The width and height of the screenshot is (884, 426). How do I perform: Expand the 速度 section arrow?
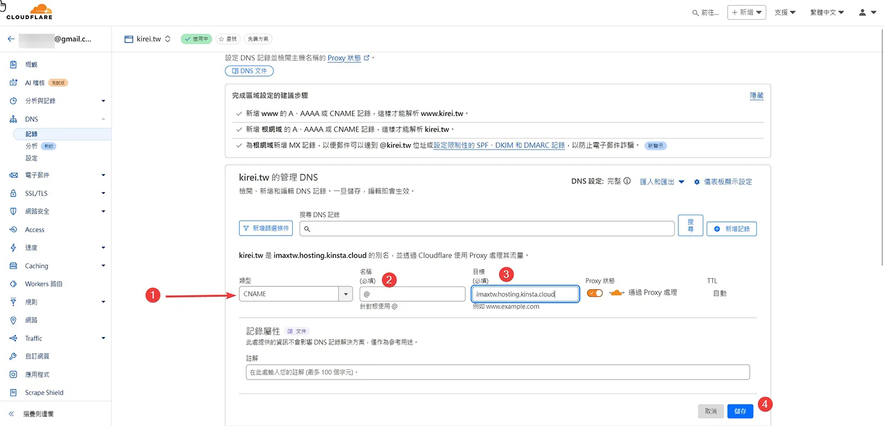click(x=103, y=248)
